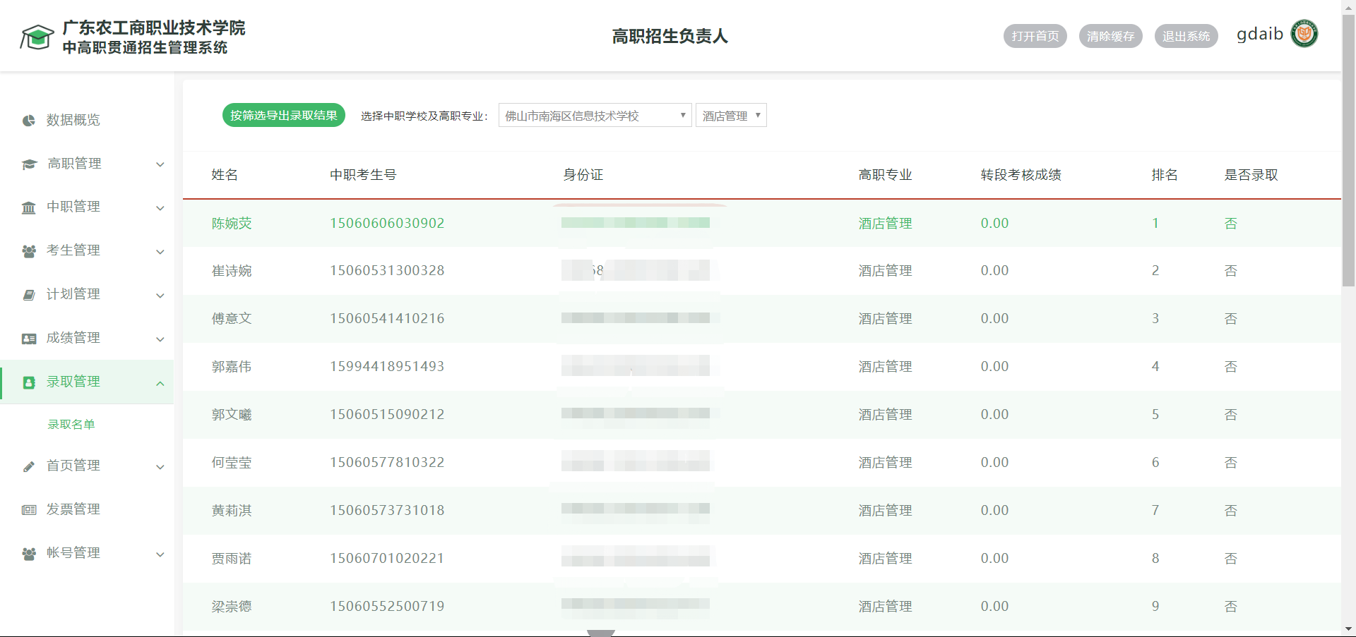This screenshot has width=1356, height=637.
Task: Click the graduation cap logo icon
Action: (x=37, y=37)
